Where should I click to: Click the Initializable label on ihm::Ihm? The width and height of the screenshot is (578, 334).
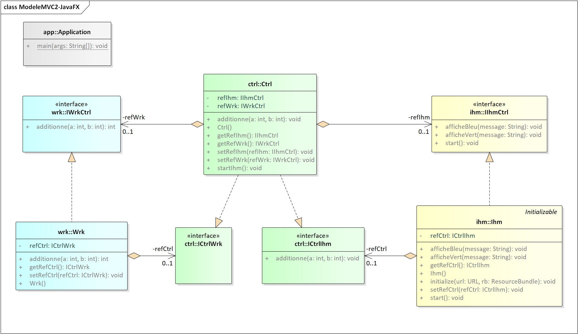coord(541,212)
